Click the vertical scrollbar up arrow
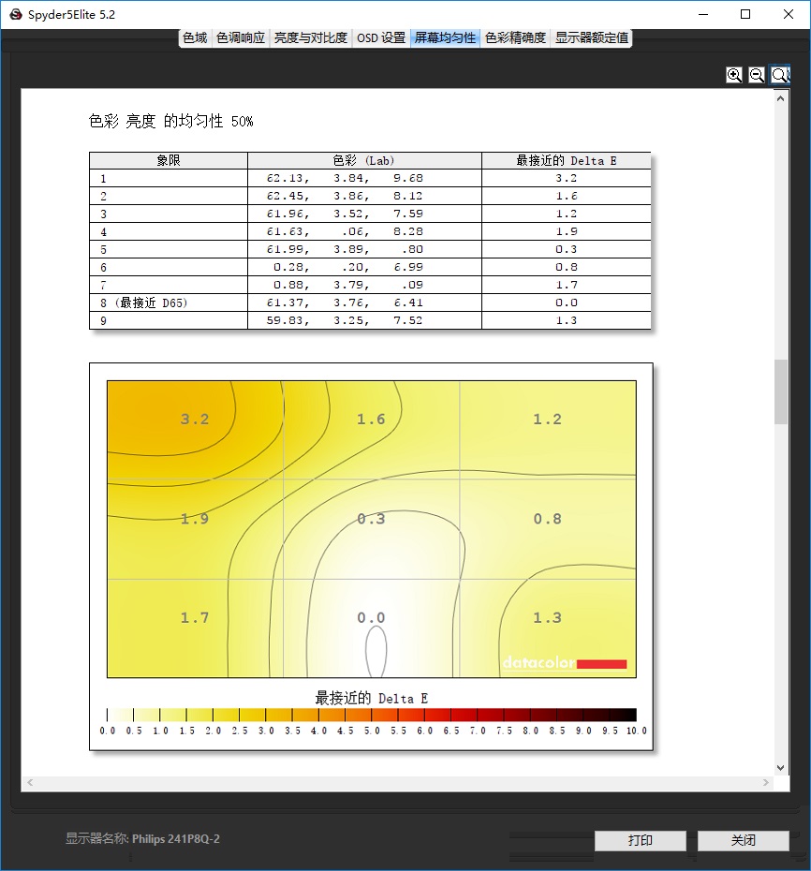811x871 pixels. coord(780,99)
